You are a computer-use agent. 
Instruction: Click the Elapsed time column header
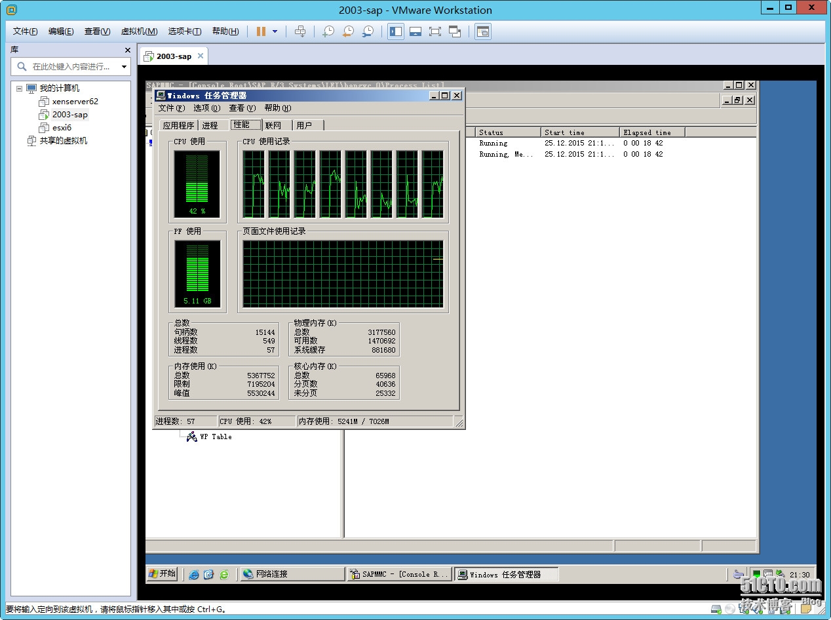click(x=652, y=132)
